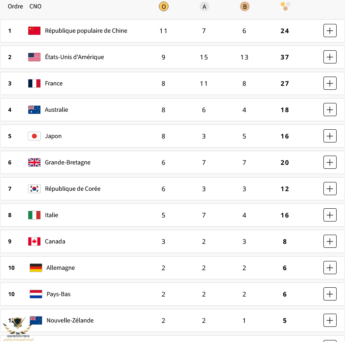345x342 pixels.
Task: Click the gold medal O column icon
Action: pos(163,7)
